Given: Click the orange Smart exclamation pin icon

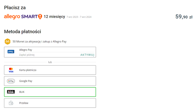Looking at the screenshot, I should tap(40, 17).
